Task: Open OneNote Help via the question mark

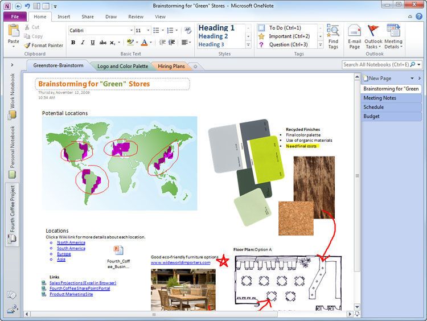Action: (419, 17)
